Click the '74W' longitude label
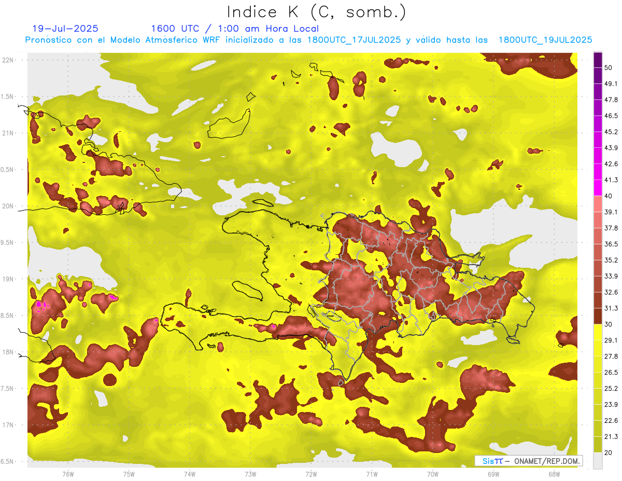622x481 pixels. (x=190, y=474)
